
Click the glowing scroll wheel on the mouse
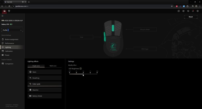point(113,28)
